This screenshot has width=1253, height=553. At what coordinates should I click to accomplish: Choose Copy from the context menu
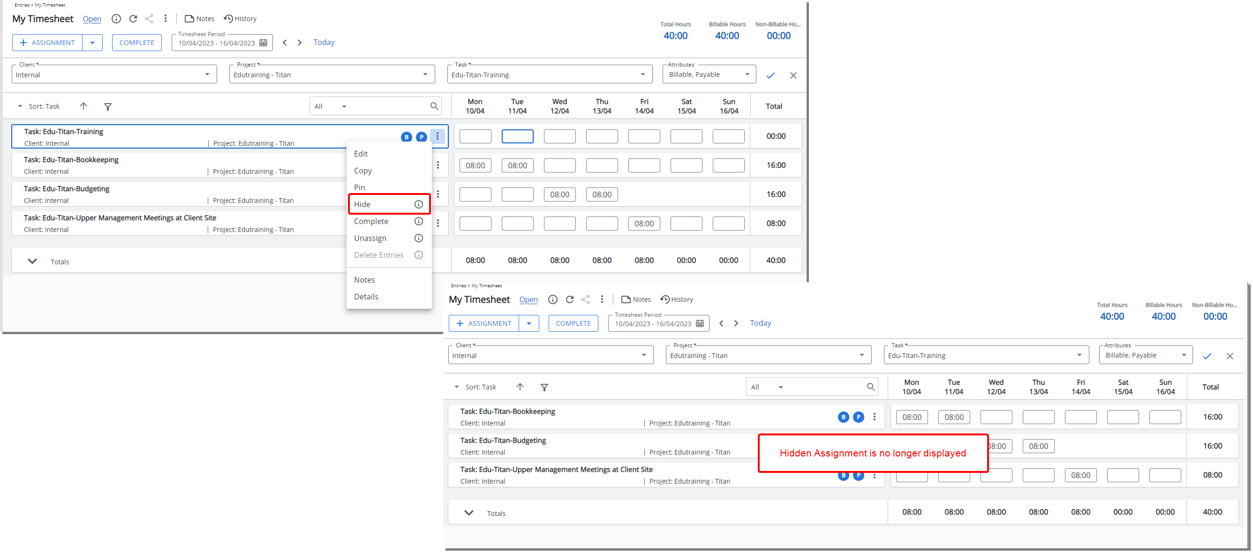tap(389, 171)
